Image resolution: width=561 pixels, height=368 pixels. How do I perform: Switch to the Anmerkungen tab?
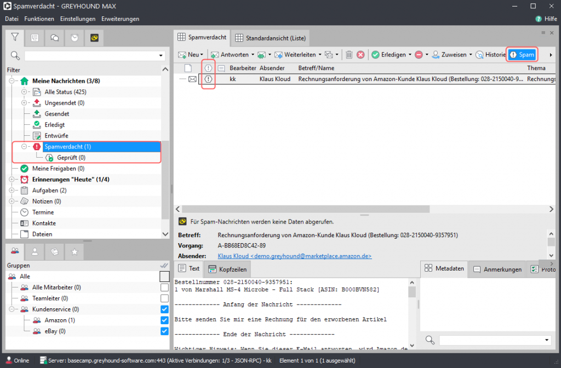pyautogui.click(x=497, y=269)
